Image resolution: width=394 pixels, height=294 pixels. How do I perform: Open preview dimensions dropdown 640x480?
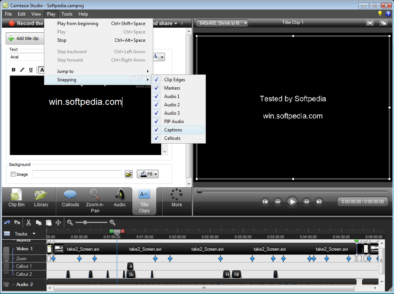pos(222,23)
